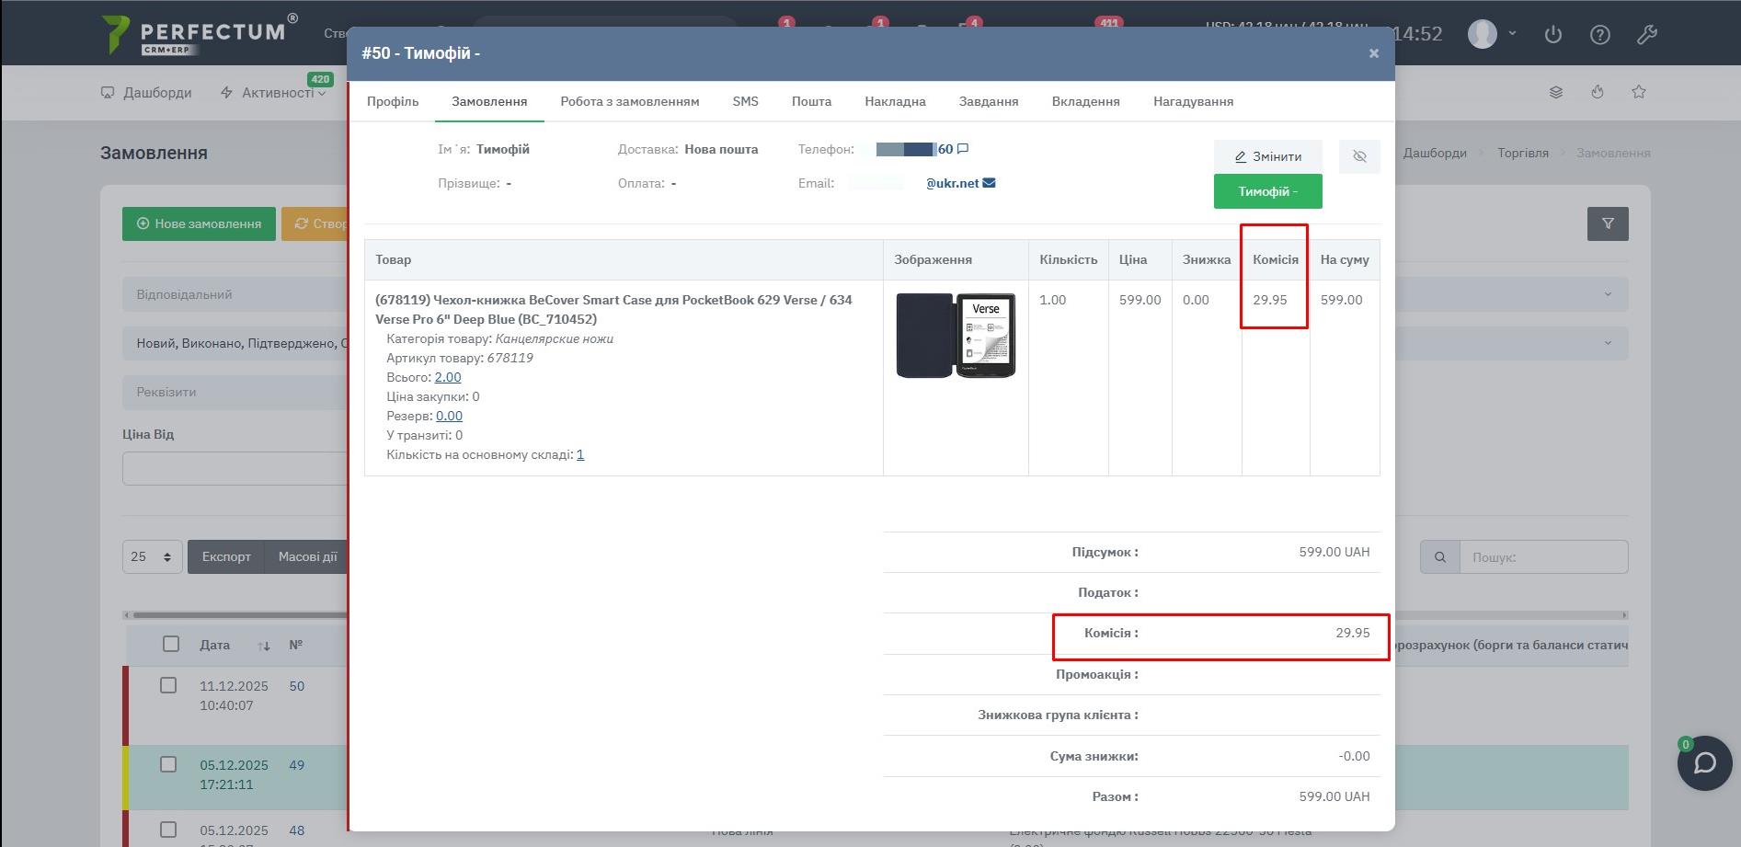Screen dimensions: 1741x847
Task: Click the power logout icon
Action: click(1552, 35)
